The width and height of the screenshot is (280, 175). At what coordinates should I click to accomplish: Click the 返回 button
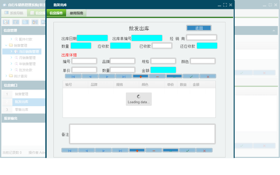click(x=199, y=28)
